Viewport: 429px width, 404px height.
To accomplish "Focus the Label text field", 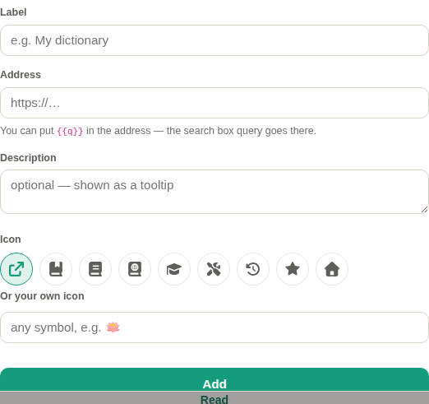I will pos(214,40).
